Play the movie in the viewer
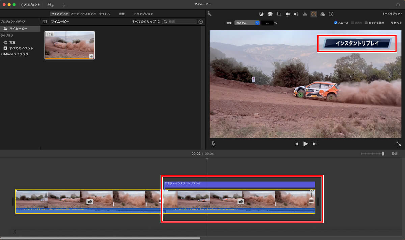The width and height of the screenshot is (405, 240). pyautogui.click(x=306, y=144)
